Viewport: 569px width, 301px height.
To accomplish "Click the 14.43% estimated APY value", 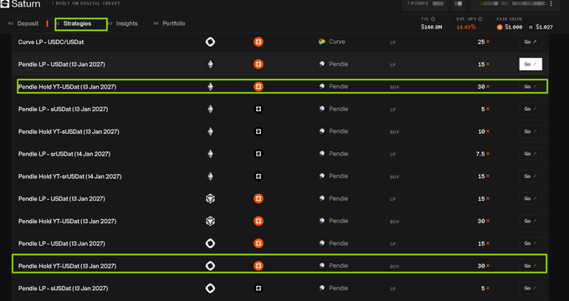I will click(x=466, y=28).
